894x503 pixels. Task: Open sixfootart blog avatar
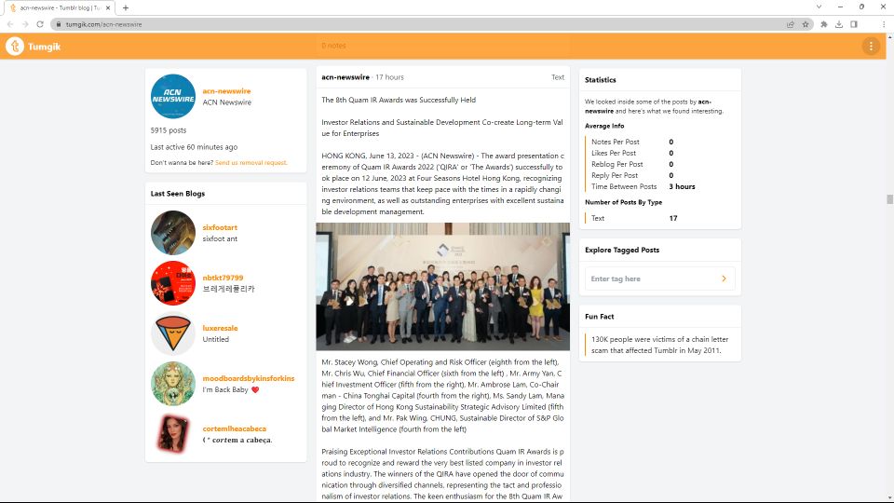coord(173,233)
